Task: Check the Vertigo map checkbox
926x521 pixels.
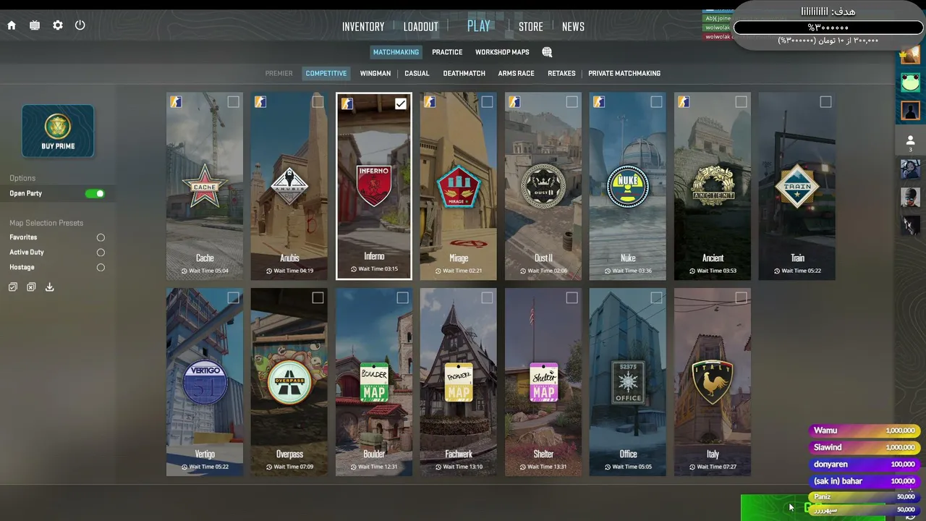Action: coord(233,298)
